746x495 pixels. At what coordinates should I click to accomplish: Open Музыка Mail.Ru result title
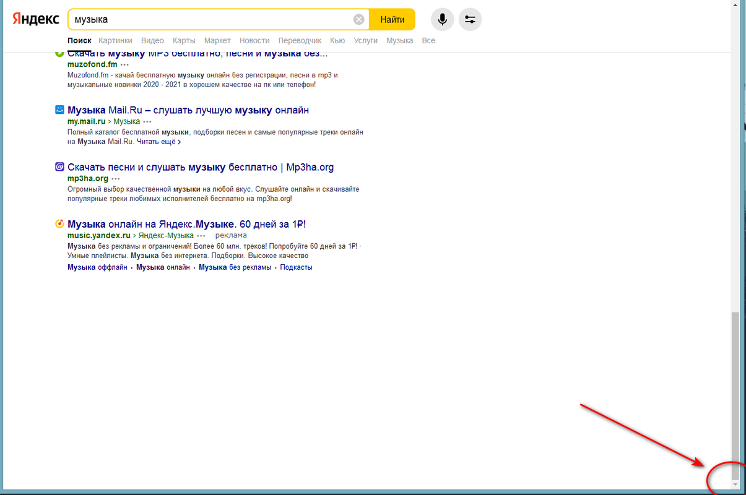(188, 110)
